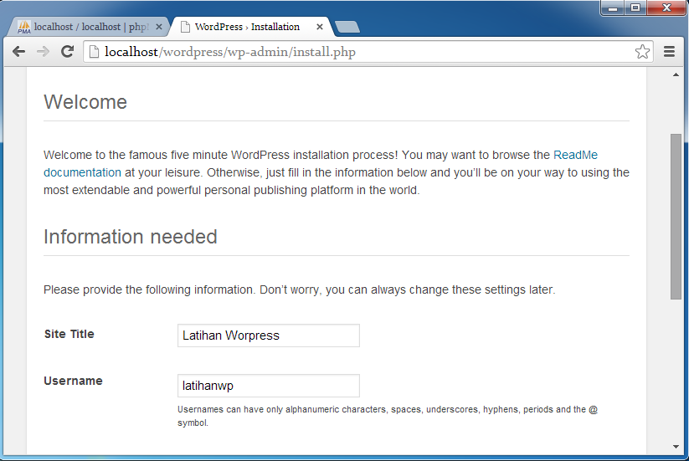Image resolution: width=689 pixels, height=461 pixels.
Task: Click the Welcome heading text
Action: tap(85, 102)
